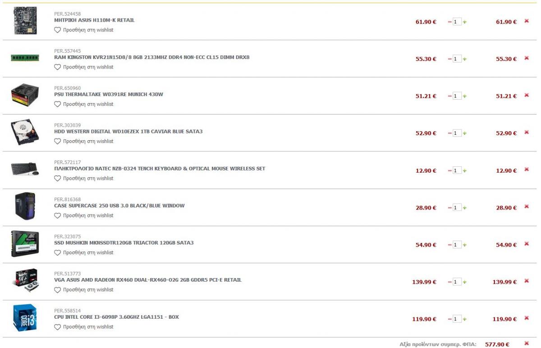Add Kingston RAM to wishlist heart icon
The height and width of the screenshot is (348, 541).
tap(57, 67)
